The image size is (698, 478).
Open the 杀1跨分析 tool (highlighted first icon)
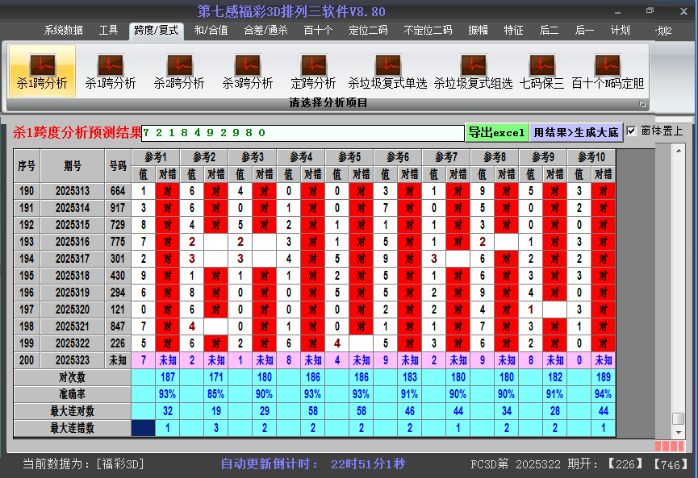[42, 71]
